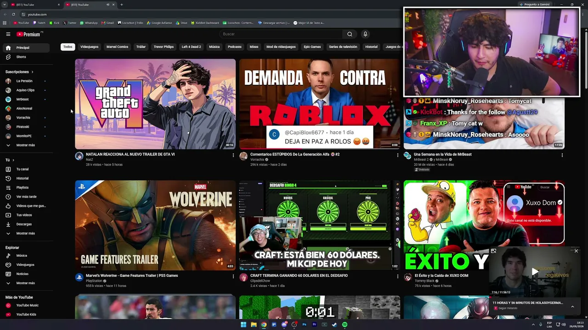The image size is (588, 330).
Task: Open Historial in the sidebar
Action: coord(26,178)
